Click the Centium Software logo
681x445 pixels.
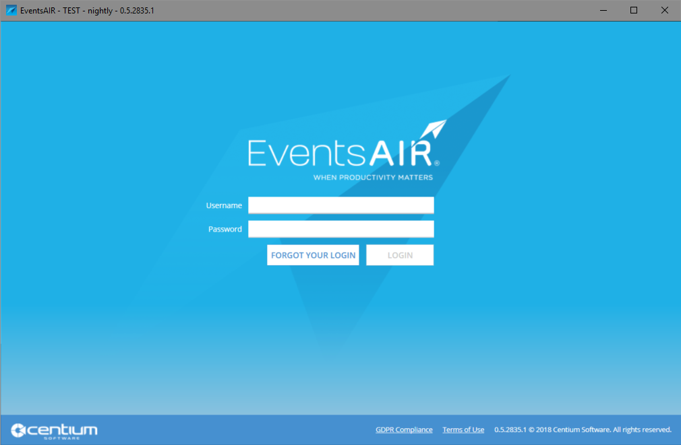click(x=55, y=431)
